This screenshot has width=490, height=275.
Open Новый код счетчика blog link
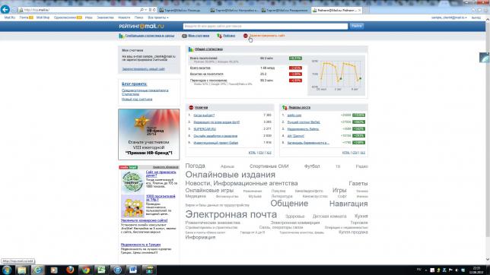(x=137, y=100)
